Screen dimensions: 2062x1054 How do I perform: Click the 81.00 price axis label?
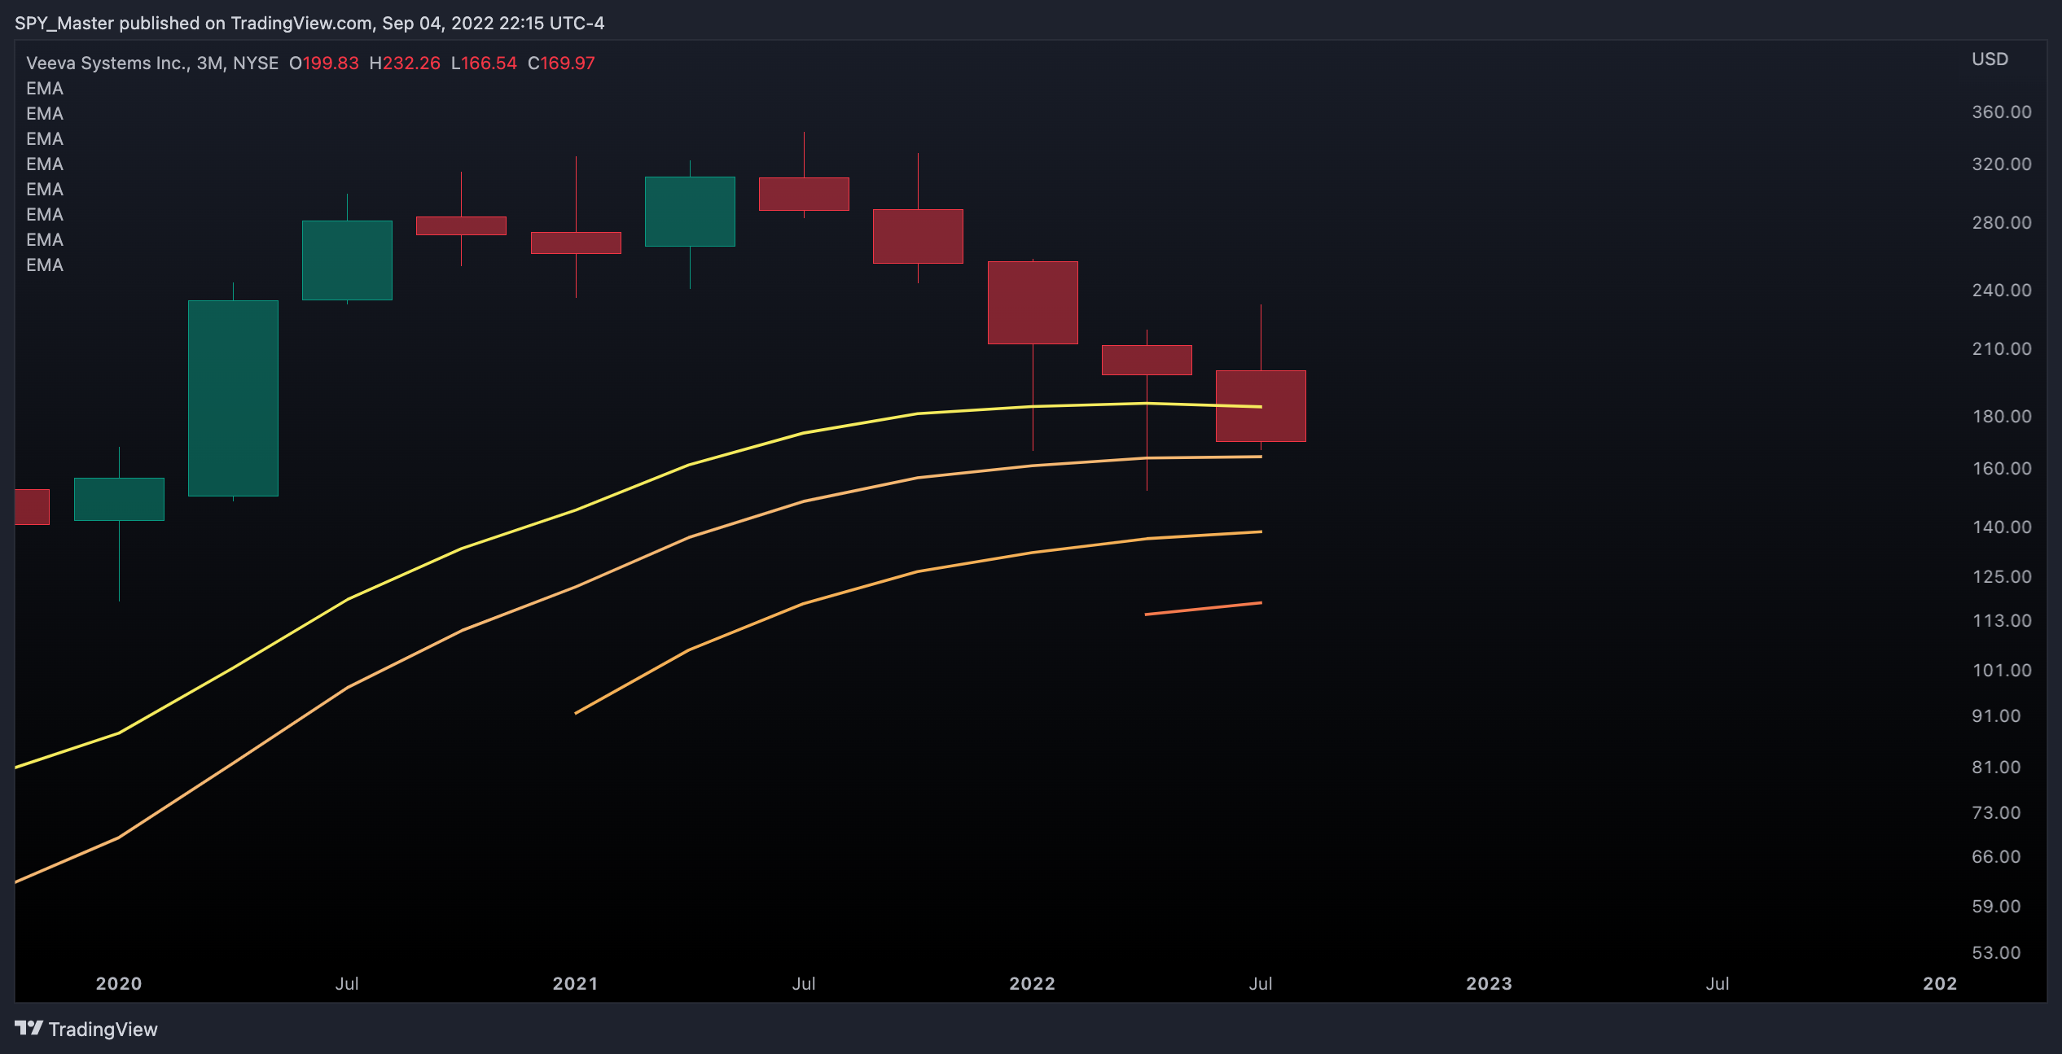(1996, 768)
